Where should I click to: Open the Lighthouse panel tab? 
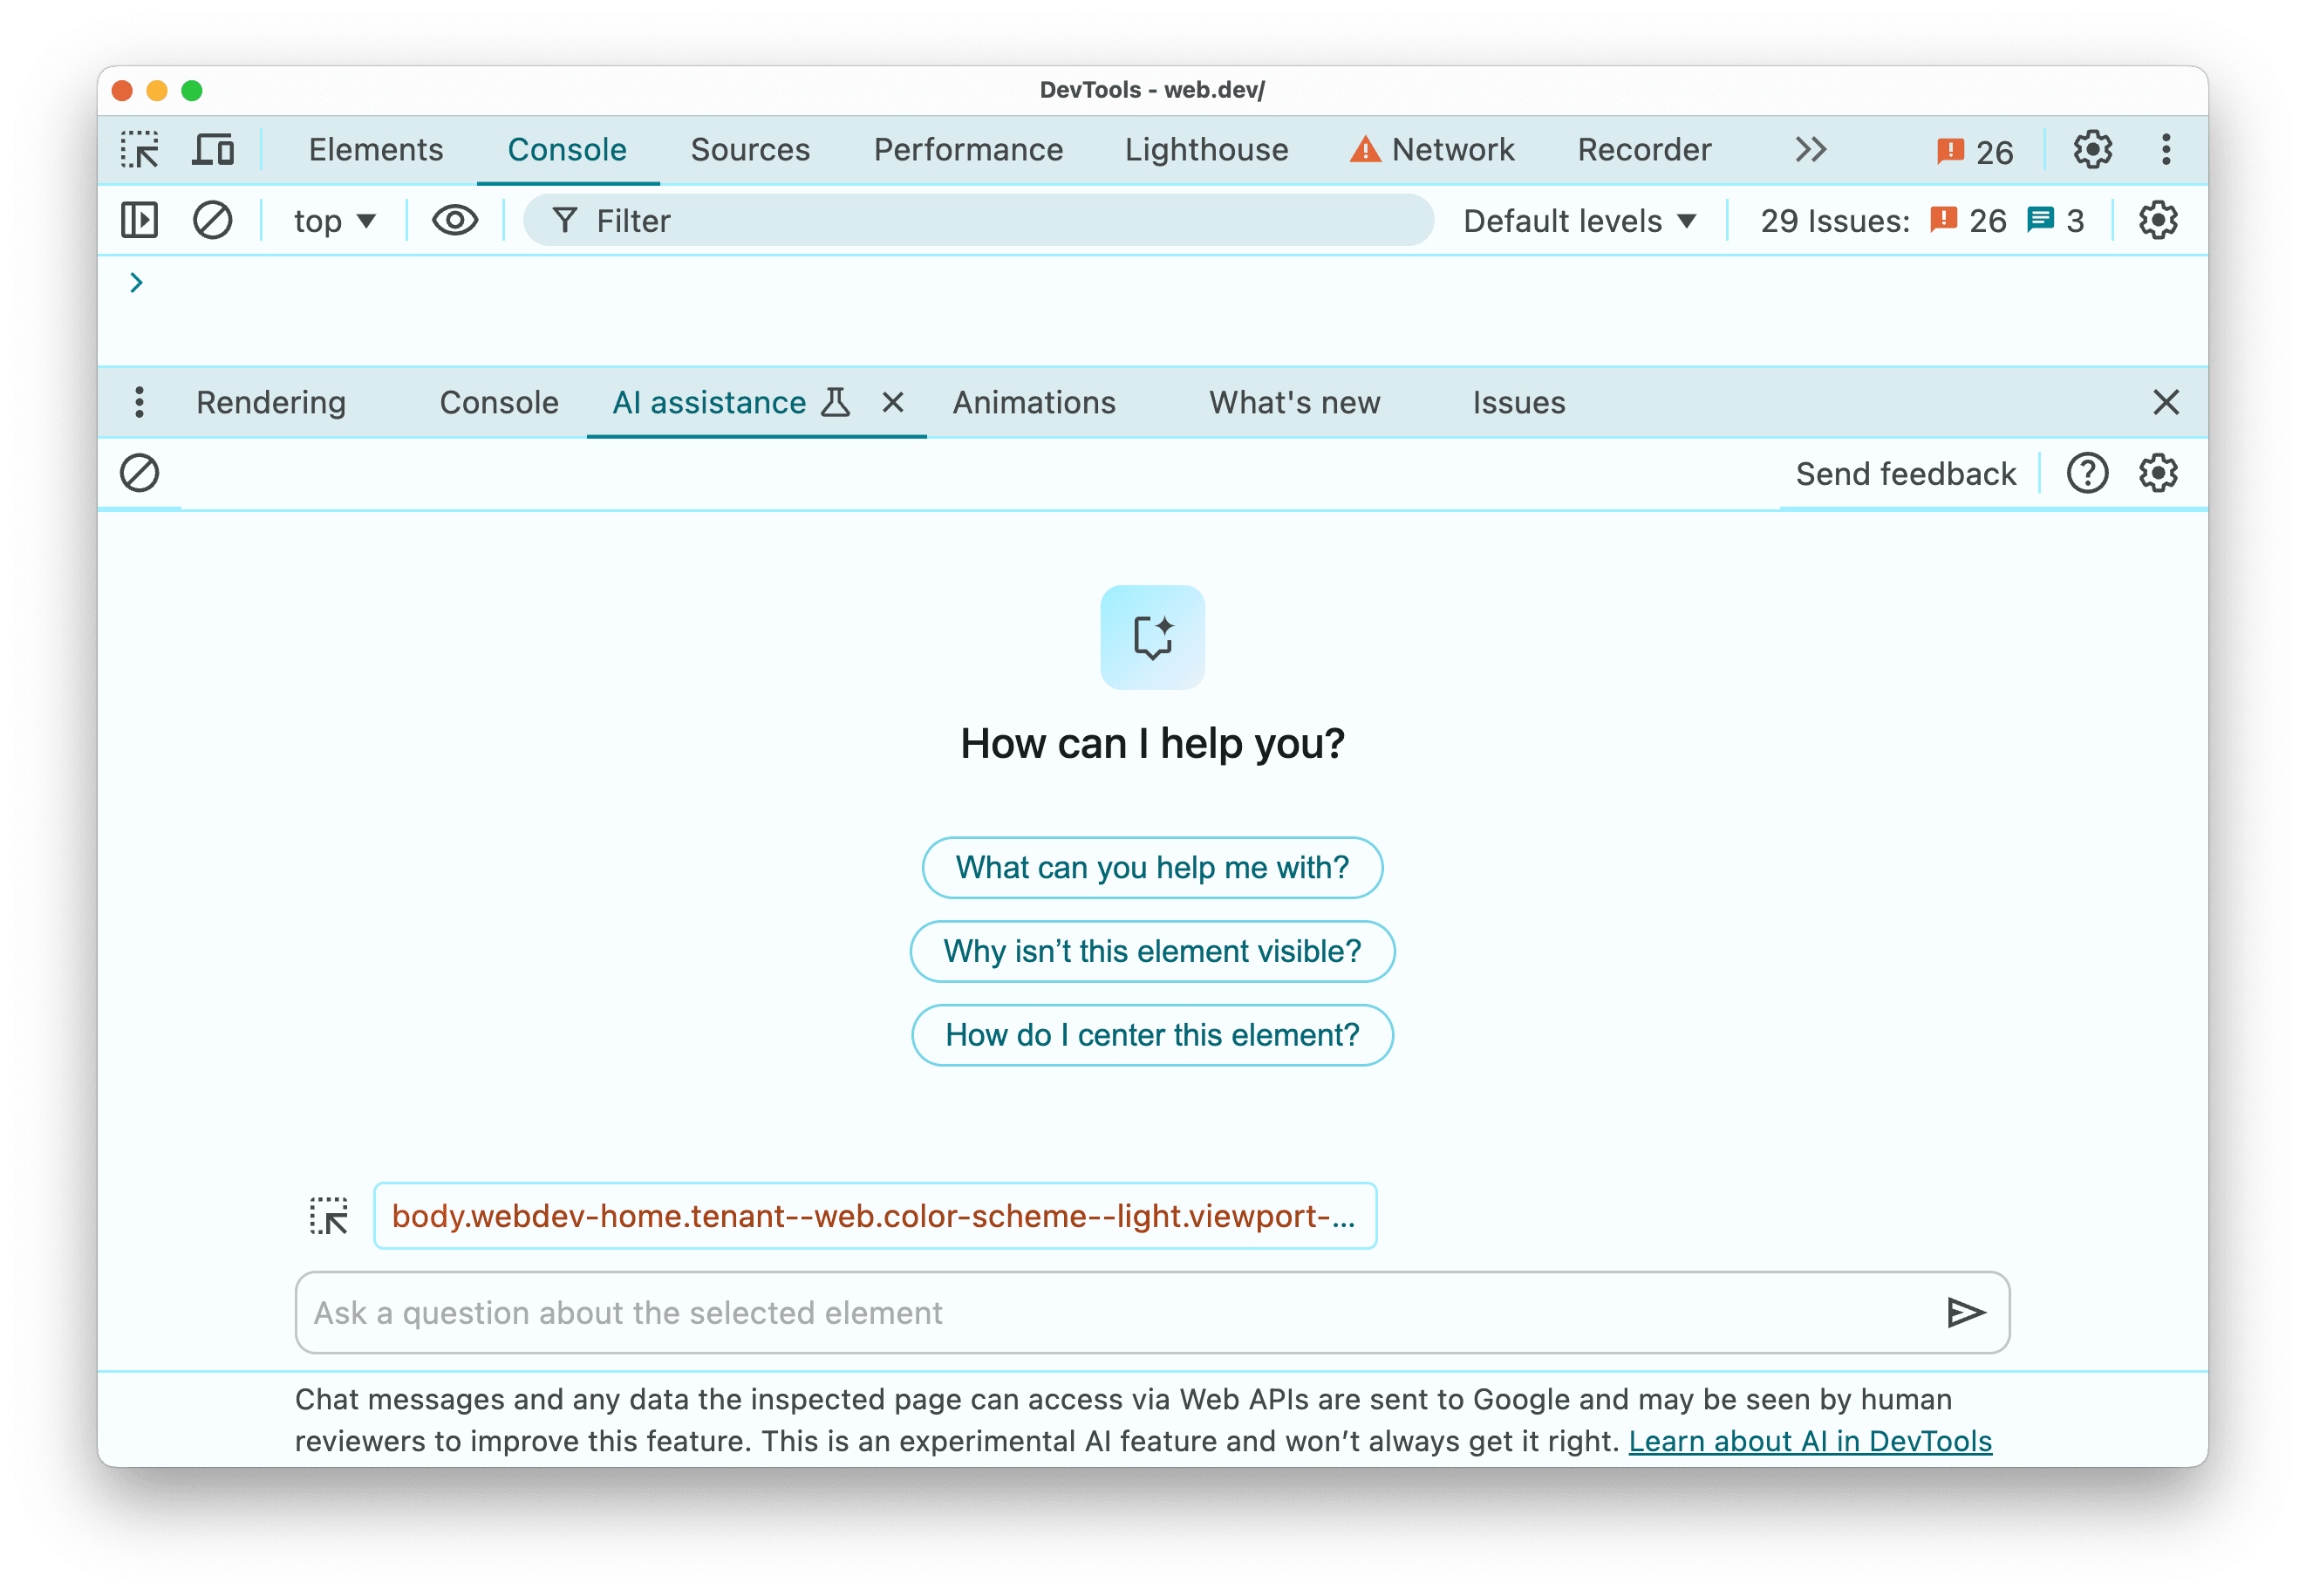click(1206, 150)
